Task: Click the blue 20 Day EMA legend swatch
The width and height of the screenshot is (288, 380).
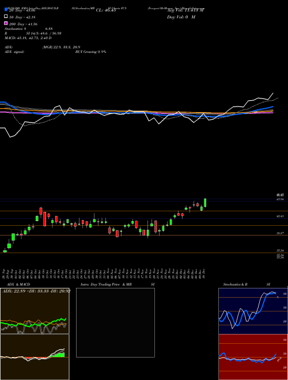Action: [x=6, y=9]
